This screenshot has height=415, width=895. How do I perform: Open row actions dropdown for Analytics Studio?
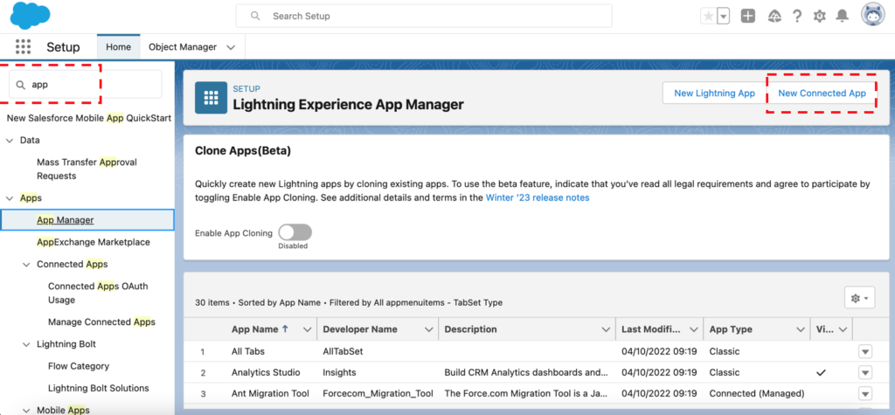click(864, 373)
